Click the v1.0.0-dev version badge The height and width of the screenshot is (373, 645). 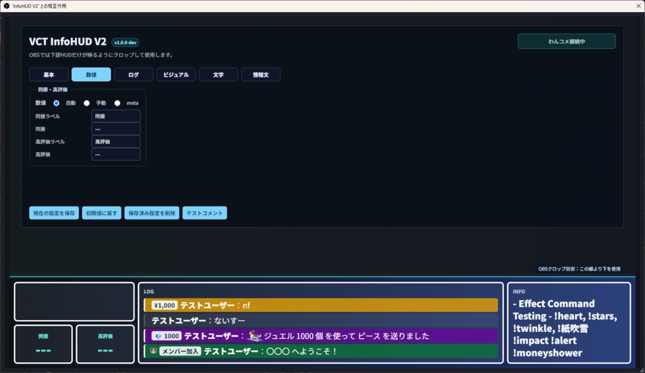pyautogui.click(x=125, y=42)
